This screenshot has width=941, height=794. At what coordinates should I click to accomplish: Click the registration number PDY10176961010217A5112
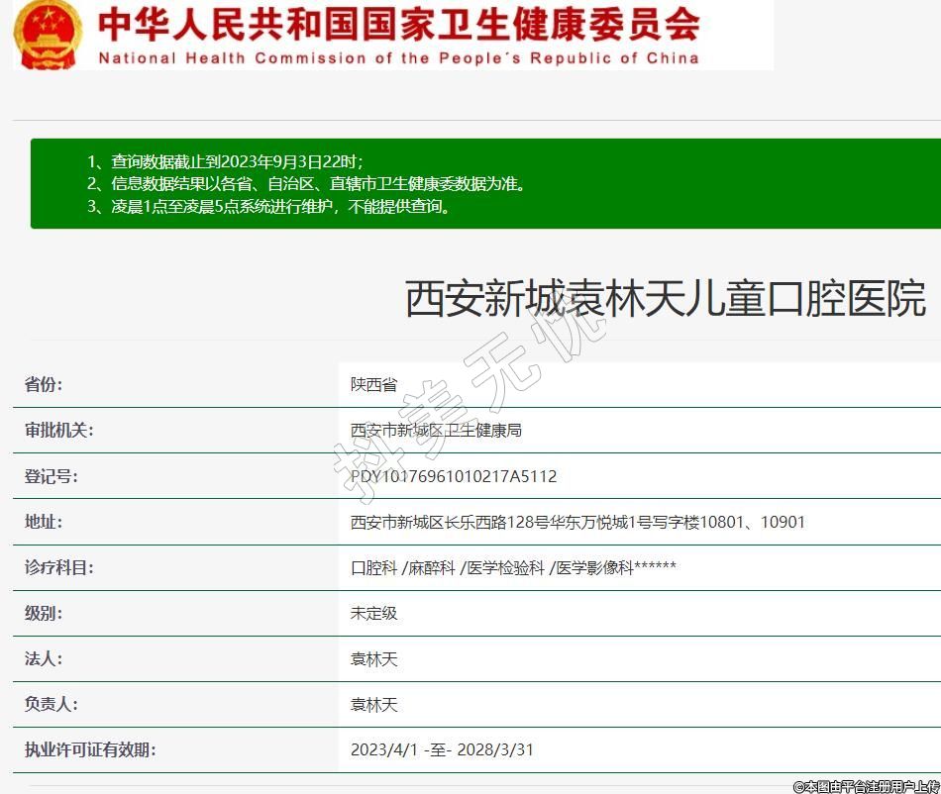pos(454,476)
